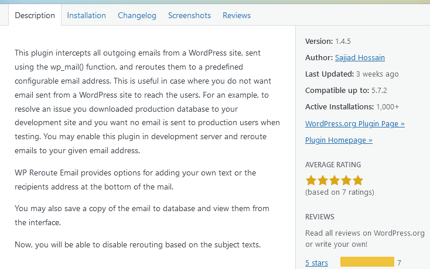Image resolution: width=430 pixels, height=269 pixels.
Task: Click the second rating star icon
Action: pyautogui.click(x=323, y=180)
